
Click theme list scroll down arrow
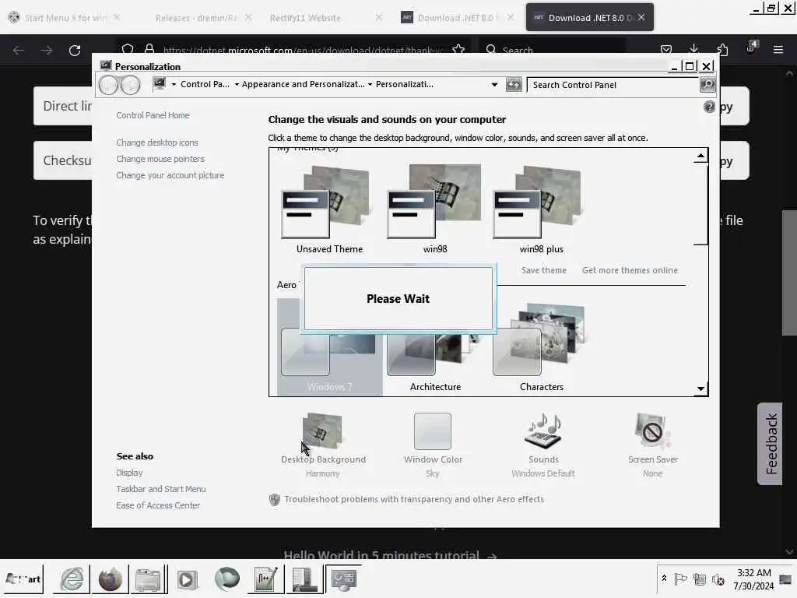(x=700, y=389)
